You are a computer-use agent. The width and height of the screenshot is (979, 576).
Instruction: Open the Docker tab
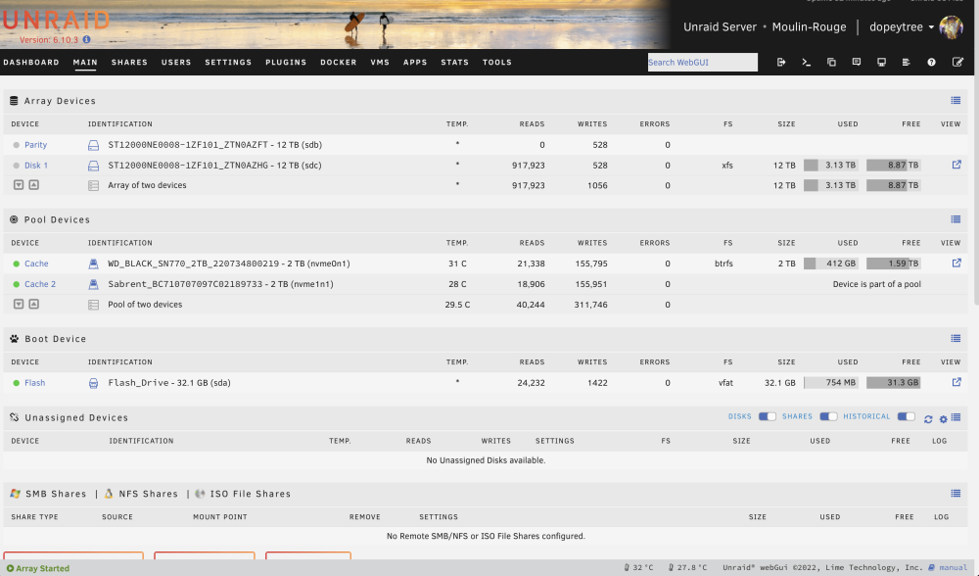(x=339, y=63)
